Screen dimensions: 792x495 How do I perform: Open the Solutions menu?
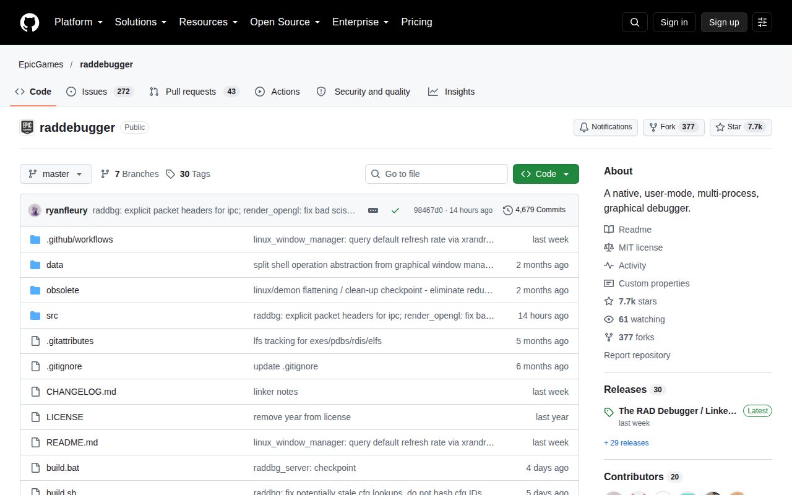pyautogui.click(x=141, y=22)
